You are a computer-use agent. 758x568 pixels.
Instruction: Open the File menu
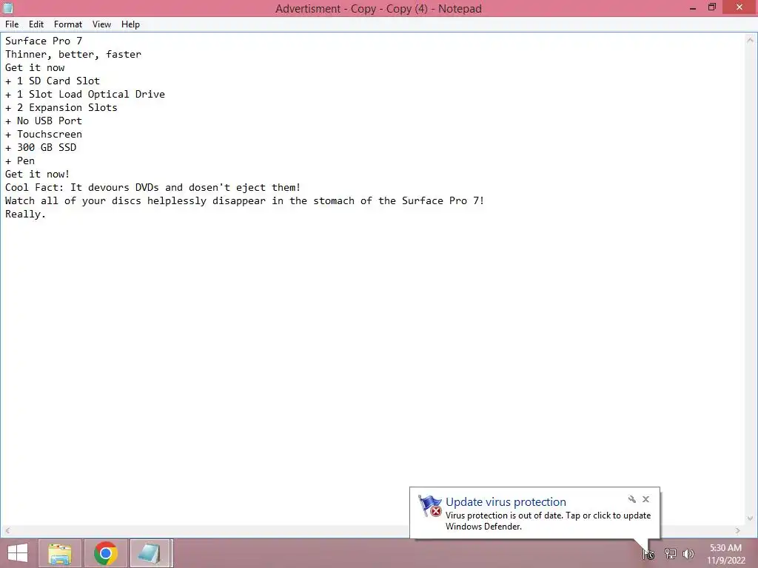12,24
